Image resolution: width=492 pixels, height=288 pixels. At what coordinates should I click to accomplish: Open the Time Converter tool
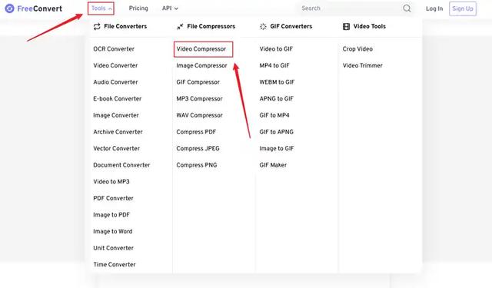[115, 264]
